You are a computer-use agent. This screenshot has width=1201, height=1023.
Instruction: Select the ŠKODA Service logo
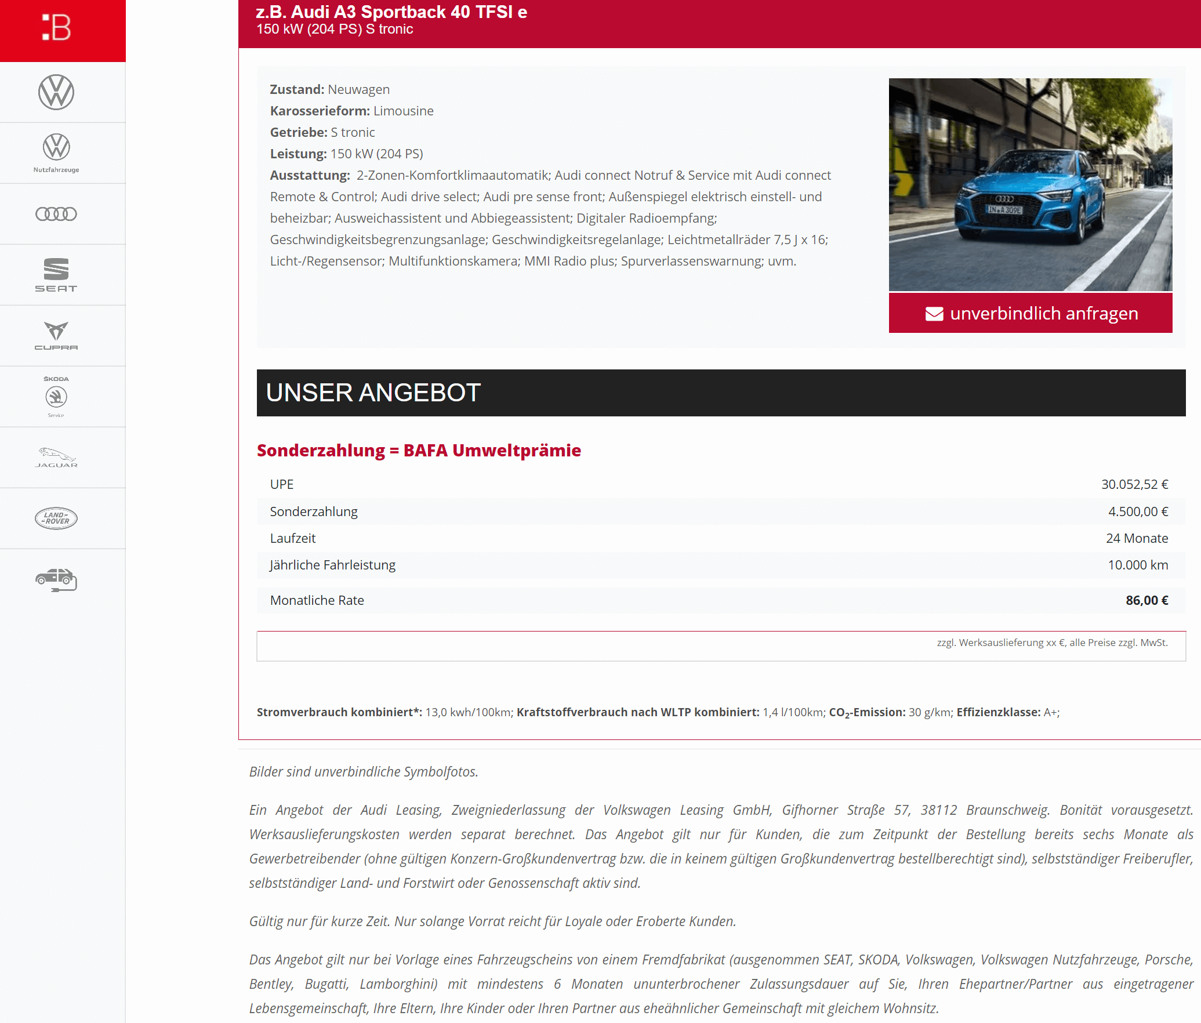[56, 397]
